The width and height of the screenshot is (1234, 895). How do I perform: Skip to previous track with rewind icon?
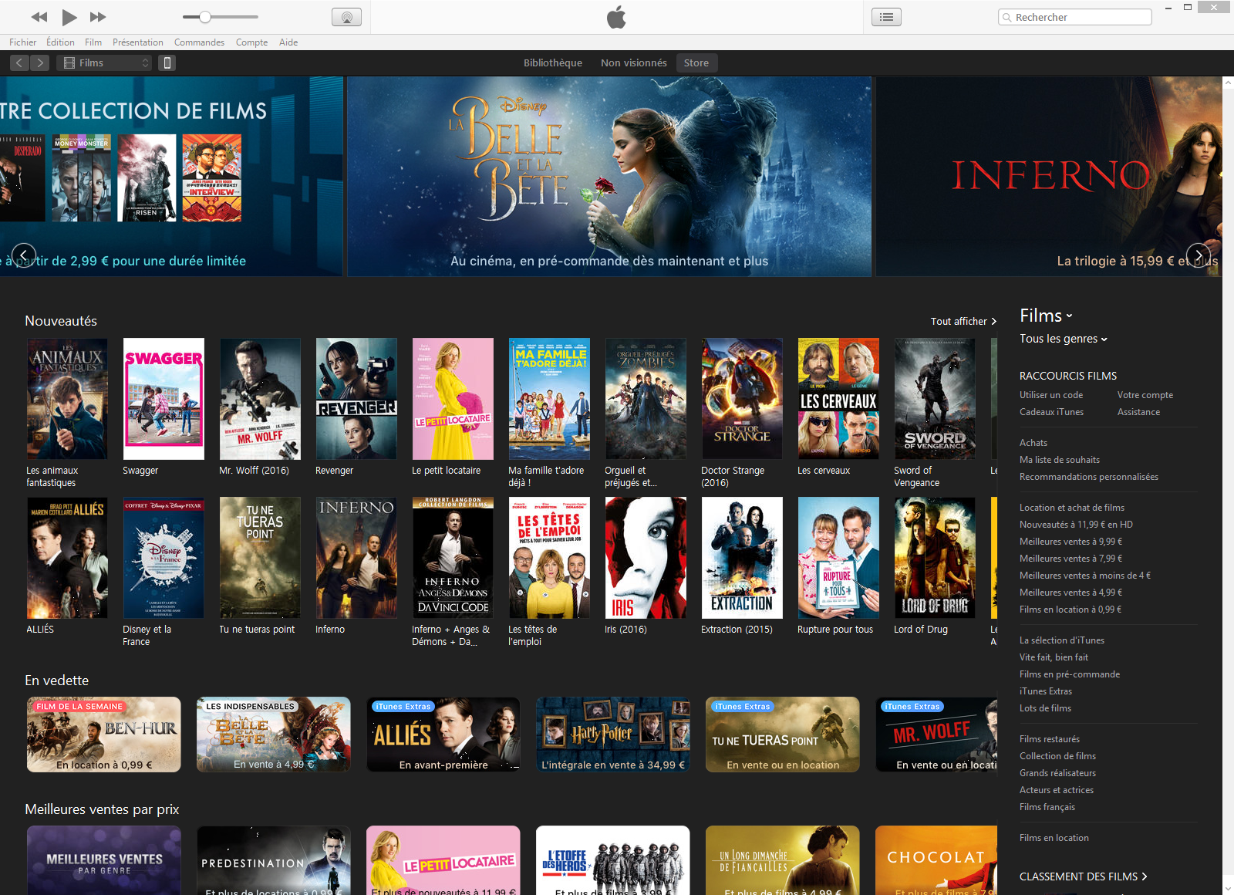point(39,17)
